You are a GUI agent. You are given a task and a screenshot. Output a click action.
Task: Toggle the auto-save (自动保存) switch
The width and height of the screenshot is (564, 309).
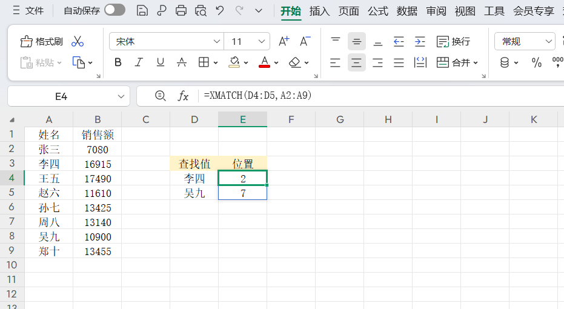114,10
